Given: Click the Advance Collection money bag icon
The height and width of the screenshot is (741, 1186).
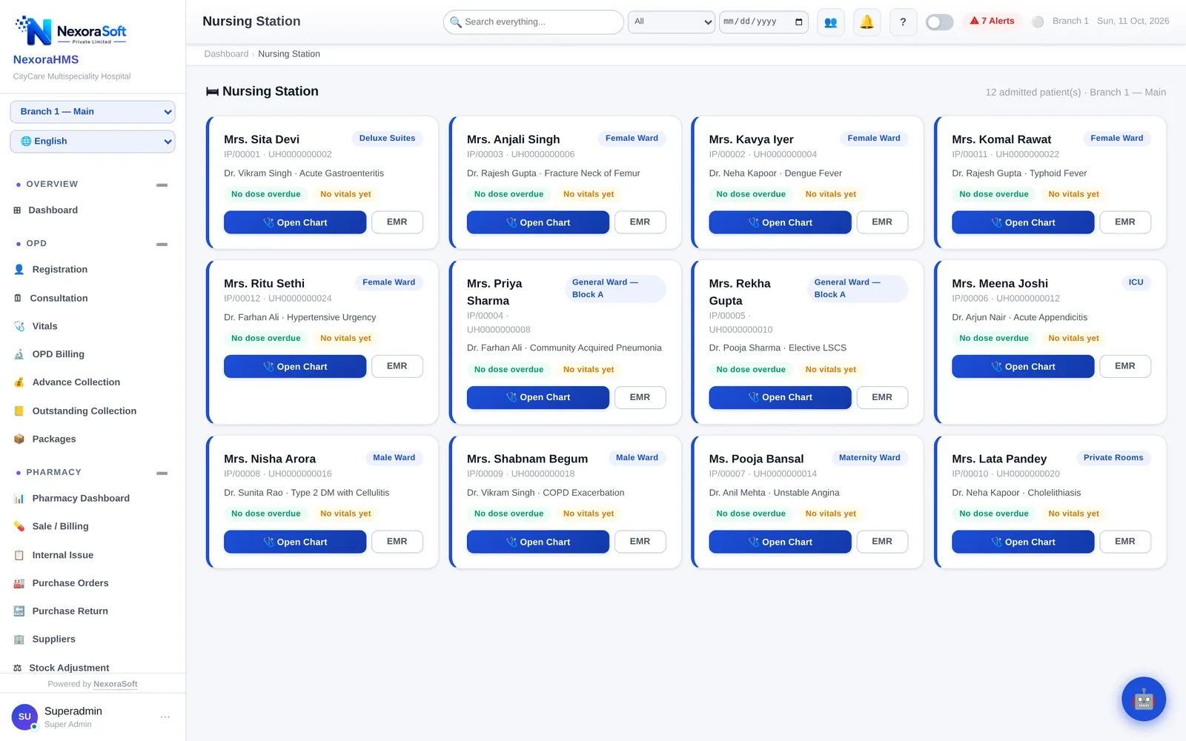Looking at the screenshot, I should point(19,382).
